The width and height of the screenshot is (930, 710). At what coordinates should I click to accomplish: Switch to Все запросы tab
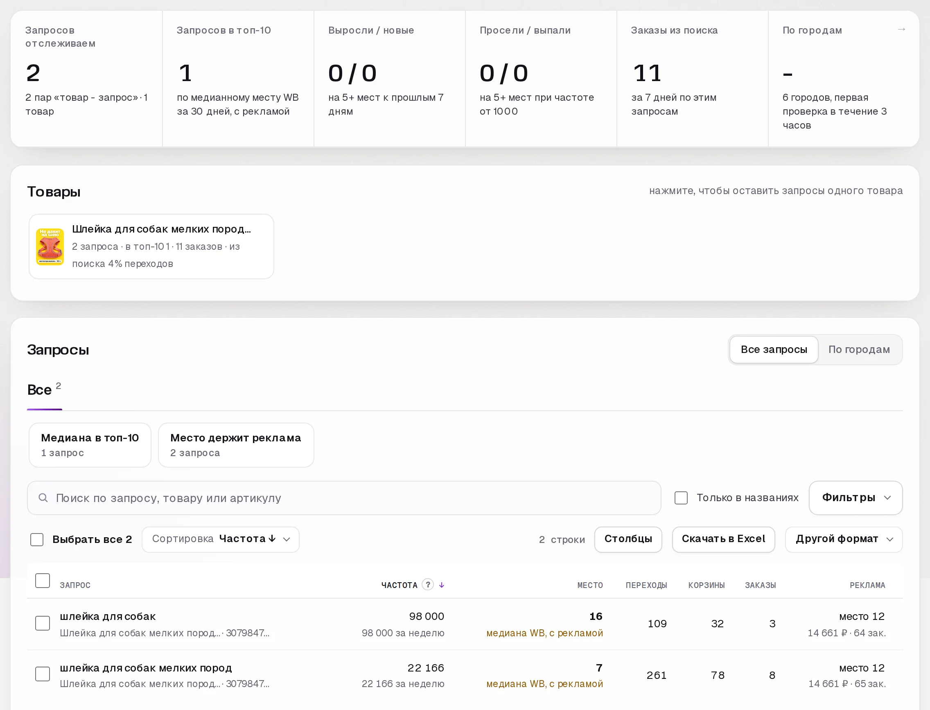pos(774,350)
